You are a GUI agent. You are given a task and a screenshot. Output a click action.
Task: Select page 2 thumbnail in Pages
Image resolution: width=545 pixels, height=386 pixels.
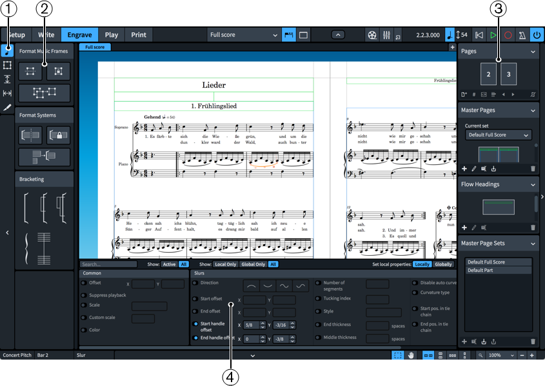(488, 74)
